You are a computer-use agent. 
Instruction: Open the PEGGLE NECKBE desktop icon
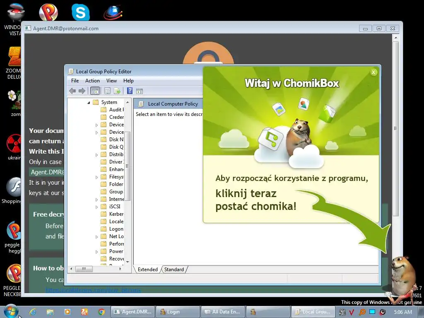tap(12, 281)
